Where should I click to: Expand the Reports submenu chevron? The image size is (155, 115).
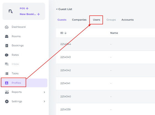pyautogui.click(x=44, y=92)
